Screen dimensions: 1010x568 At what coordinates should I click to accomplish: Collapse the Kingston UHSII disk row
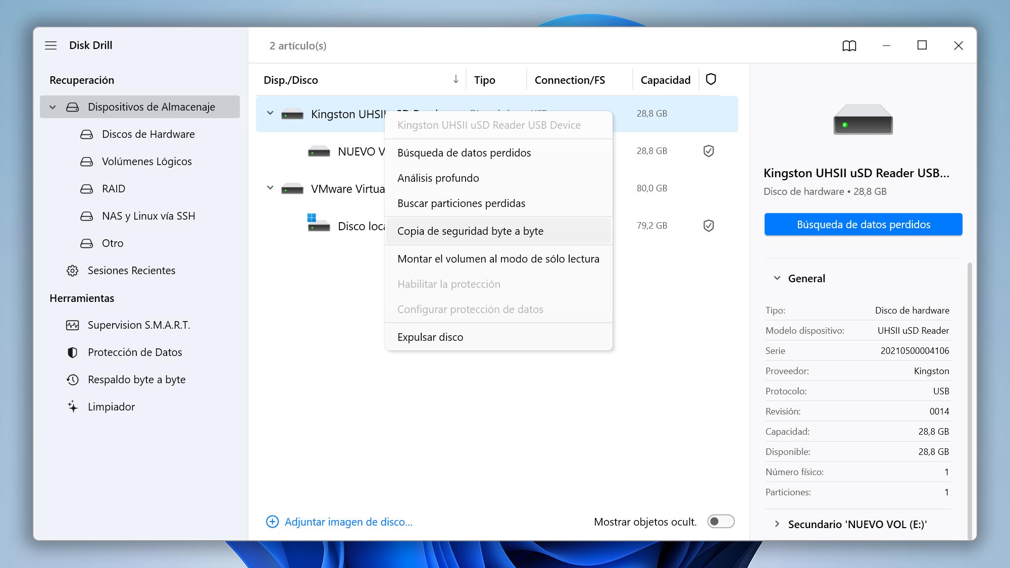(270, 114)
